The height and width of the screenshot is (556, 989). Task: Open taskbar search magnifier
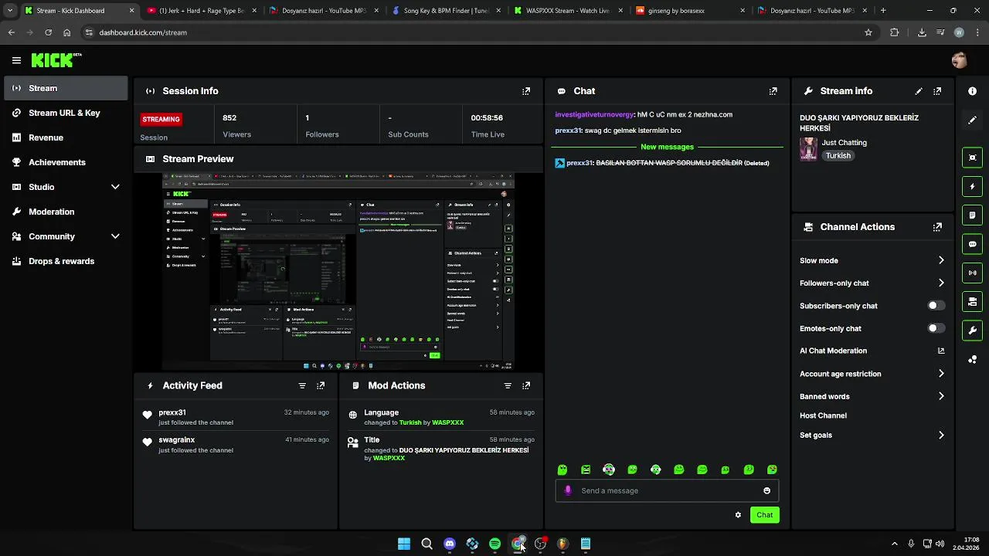tap(427, 544)
